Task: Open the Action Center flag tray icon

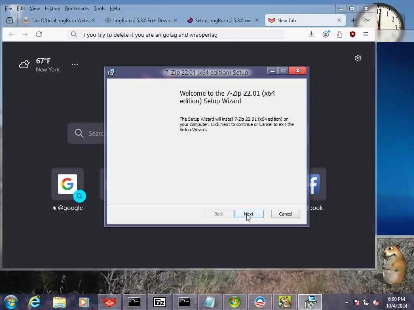Action: pyautogui.click(x=357, y=302)
